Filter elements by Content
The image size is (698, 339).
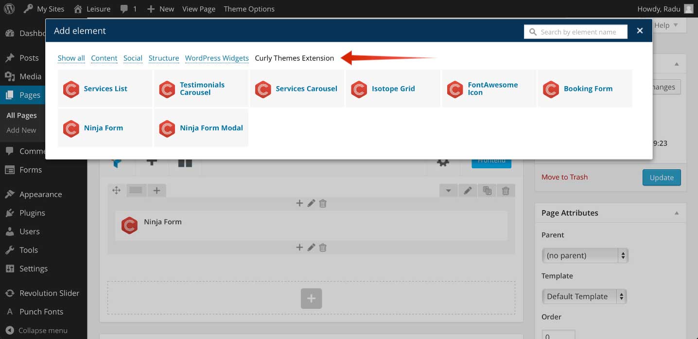click(104, 58)
